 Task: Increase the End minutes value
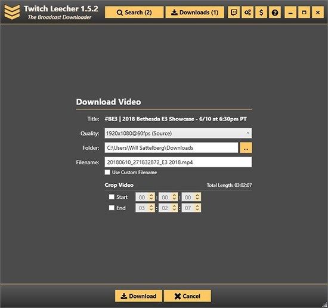pos(174,206)
